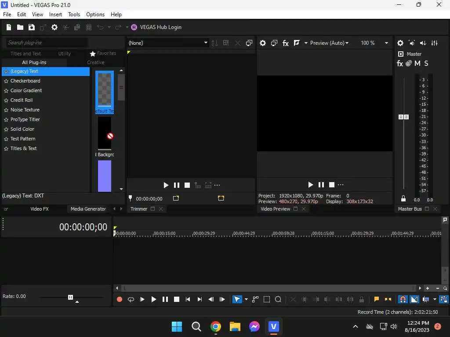450x337 pixels.
Task: Adjust the playback Rate slider
Action: click(71, 297)
